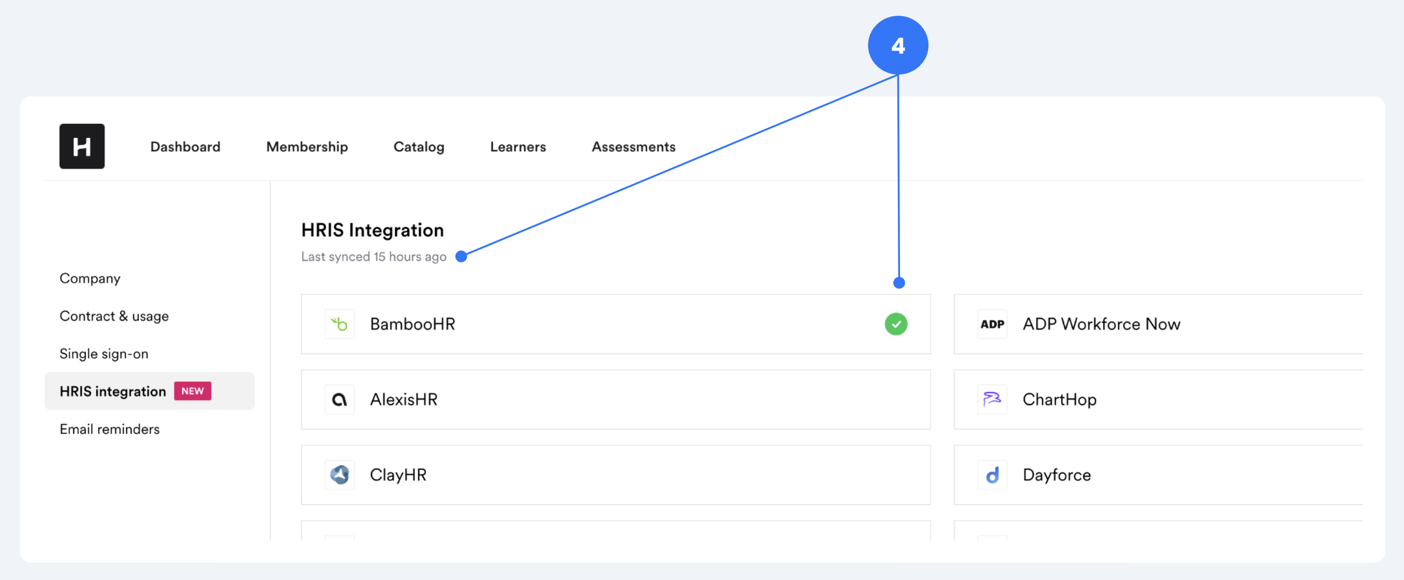Click the green connected checkmark on BambooHR
1404x580 pixels.
pyautogui.click(x=895, y=324)
